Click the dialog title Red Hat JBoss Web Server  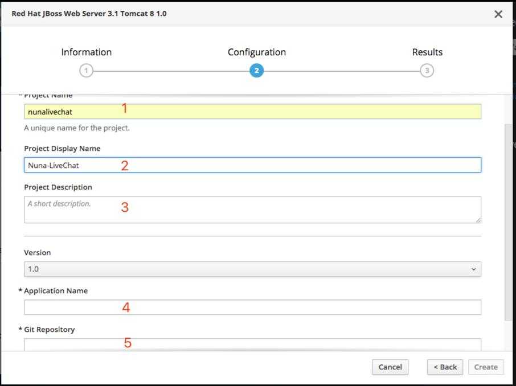[x=89, y=14]
